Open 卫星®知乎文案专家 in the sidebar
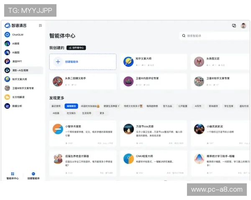251x200 pixels. tap(23, 88)
